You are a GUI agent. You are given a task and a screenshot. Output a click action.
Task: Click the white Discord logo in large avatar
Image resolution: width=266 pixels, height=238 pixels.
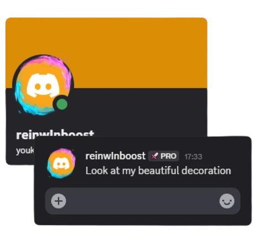pos(43,85)
